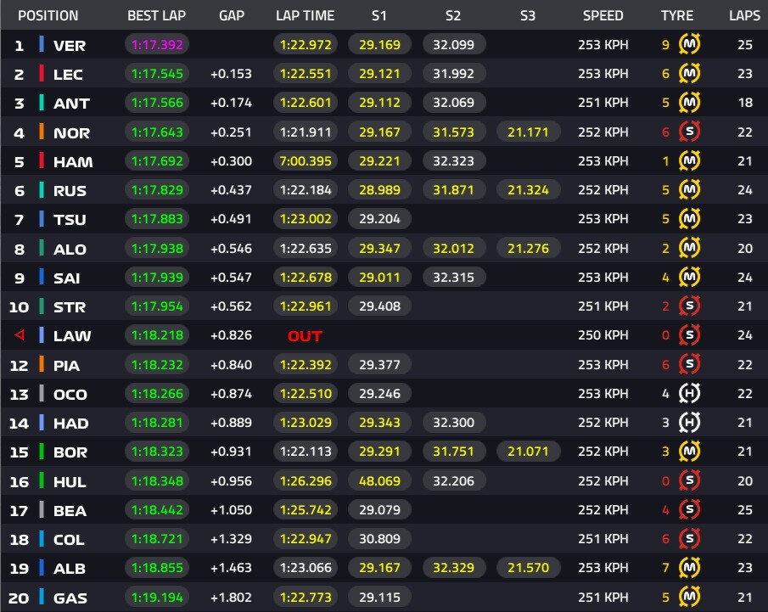Click the medium tyre icon in ALB's row
Image resolution: width=768 pixels, height=612 pixels.
click(689, 567)
